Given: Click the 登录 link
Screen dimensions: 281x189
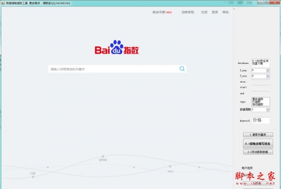Looking at the screenshot, I should [x=215, y=12].
